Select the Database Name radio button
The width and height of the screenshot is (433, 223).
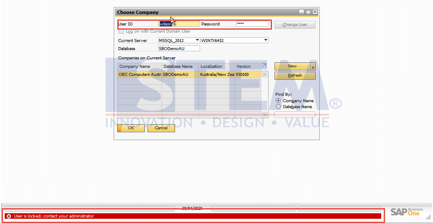click(278, 107)
